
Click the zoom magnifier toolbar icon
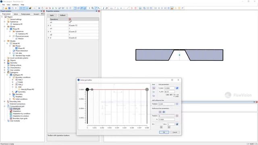tap(93, 8)
